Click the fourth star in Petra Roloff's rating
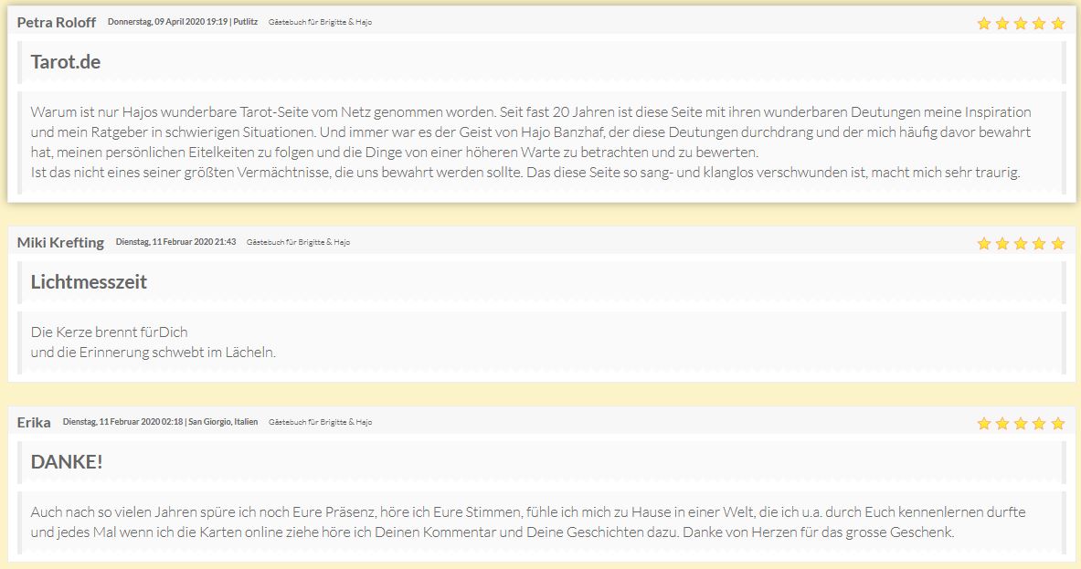Image resolution: width=1081 pixels, height=569 pixels. click(1040, 24)
